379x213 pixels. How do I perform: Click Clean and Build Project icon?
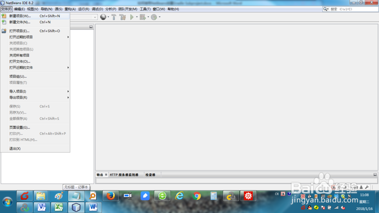pos(122,17)
